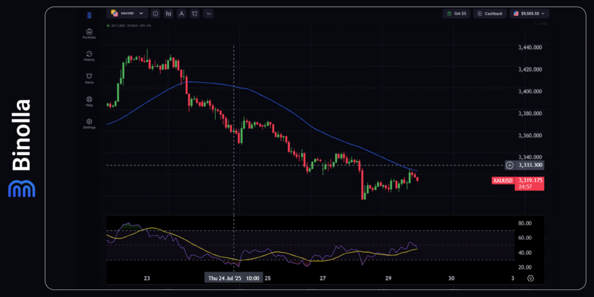Open trade History from the sidebar
This screenshot has height=297, width=594.
(89, 55)
